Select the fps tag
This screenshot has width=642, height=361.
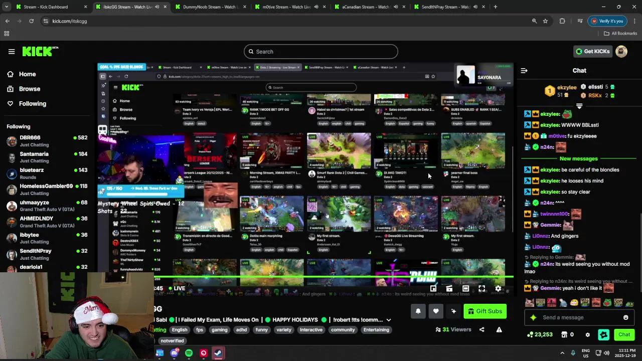coord(200,329)
